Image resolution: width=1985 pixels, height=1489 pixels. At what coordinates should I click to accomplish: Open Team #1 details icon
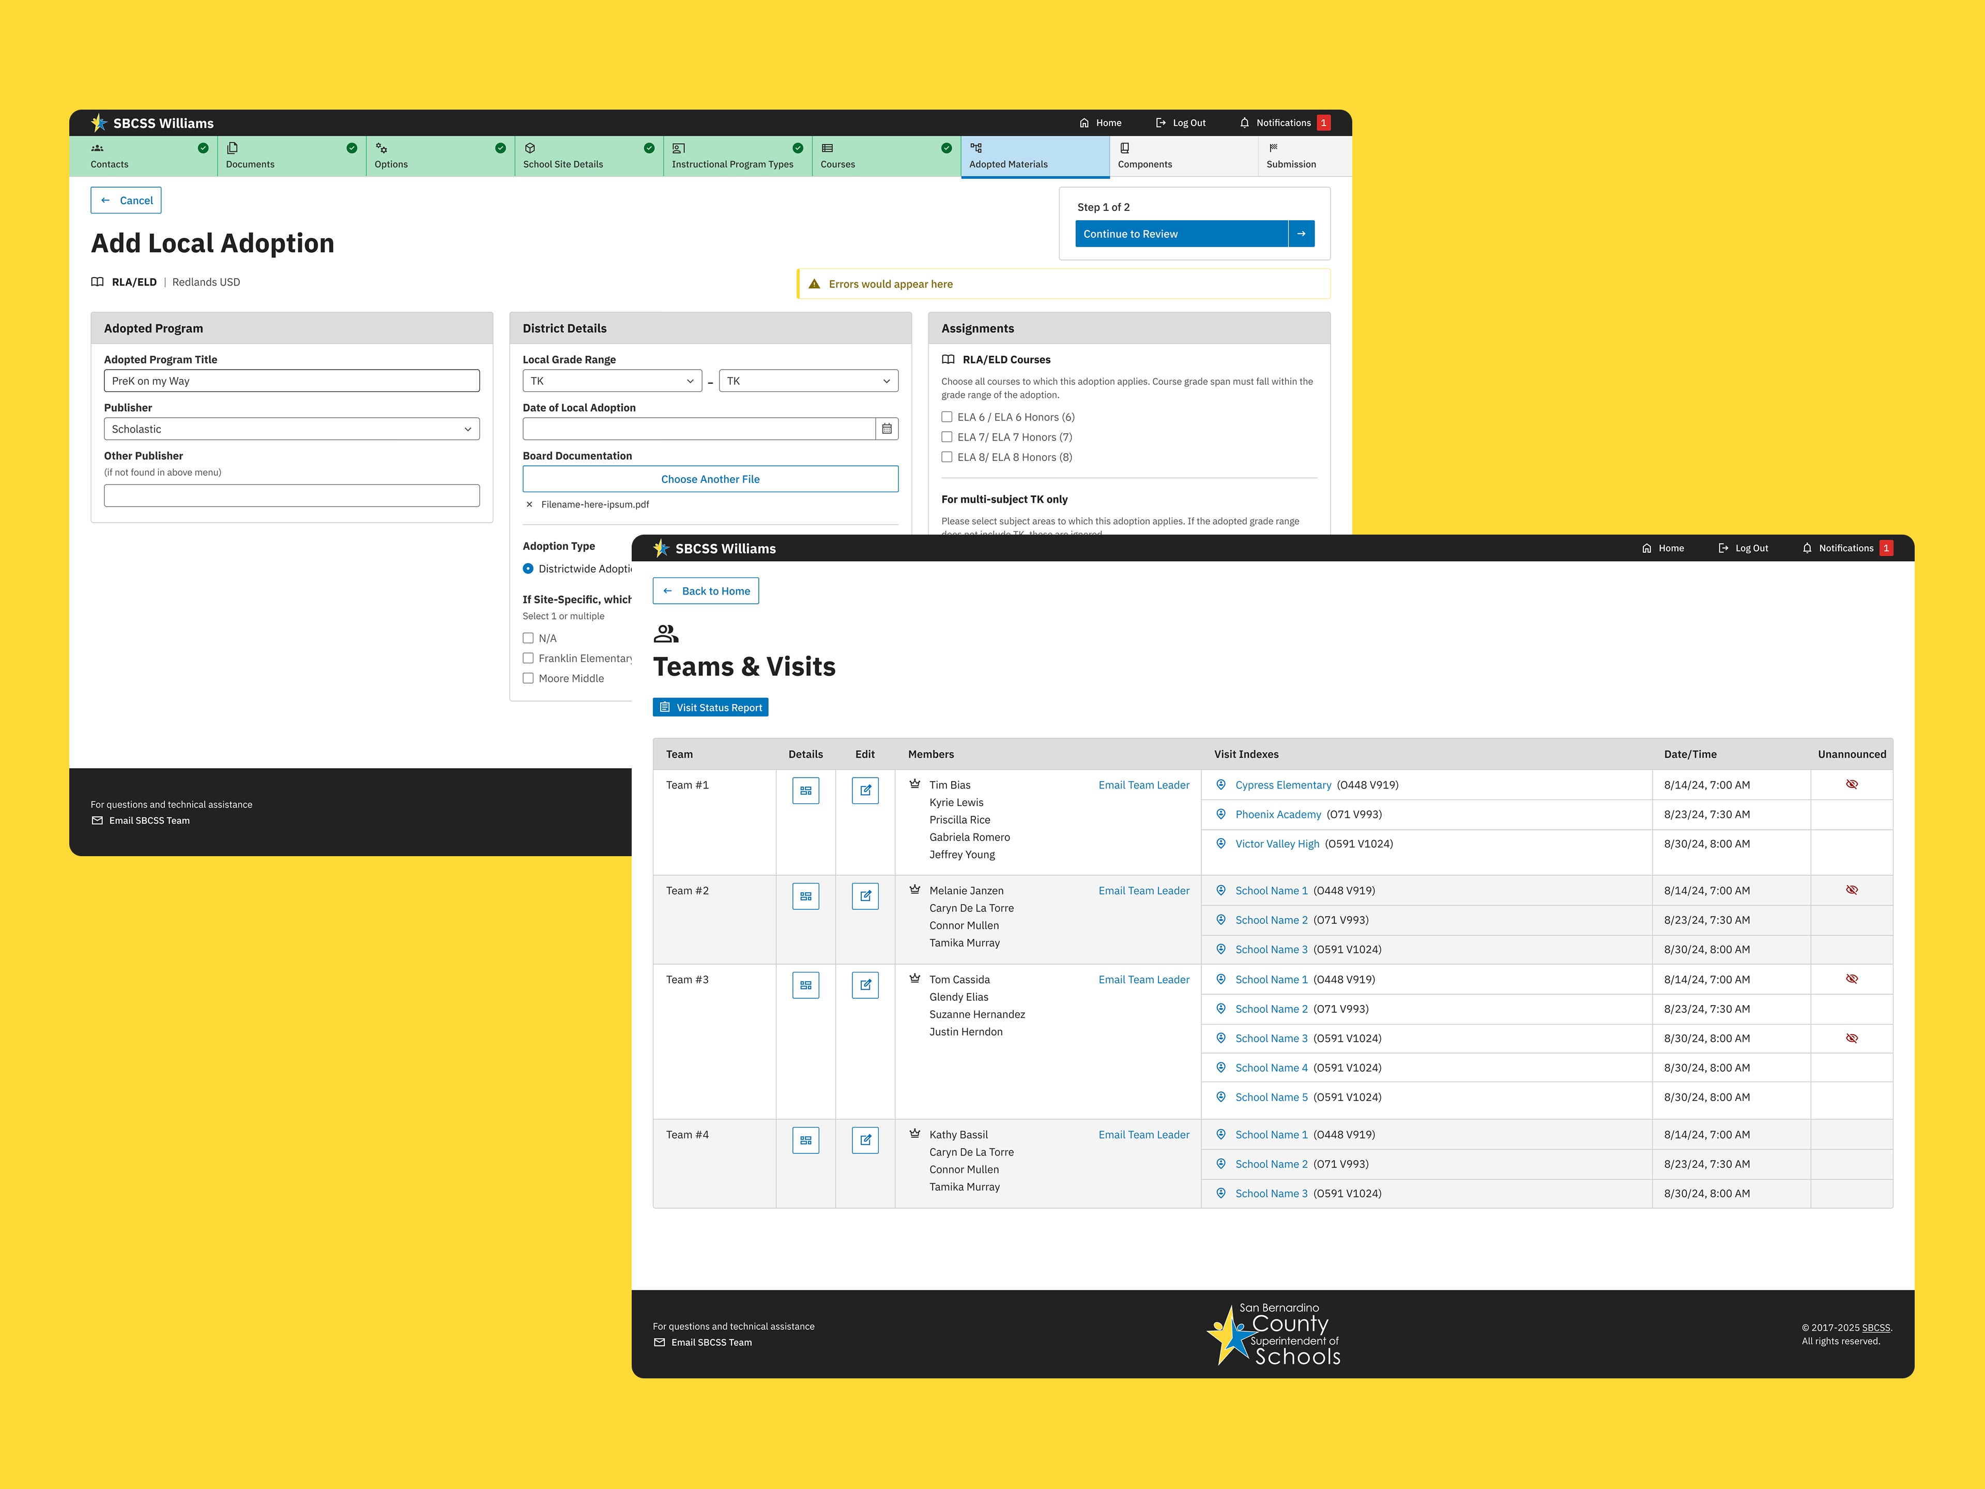[x=805, y=791]
